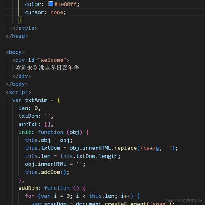Click the closing head tag

pos(17,36)
